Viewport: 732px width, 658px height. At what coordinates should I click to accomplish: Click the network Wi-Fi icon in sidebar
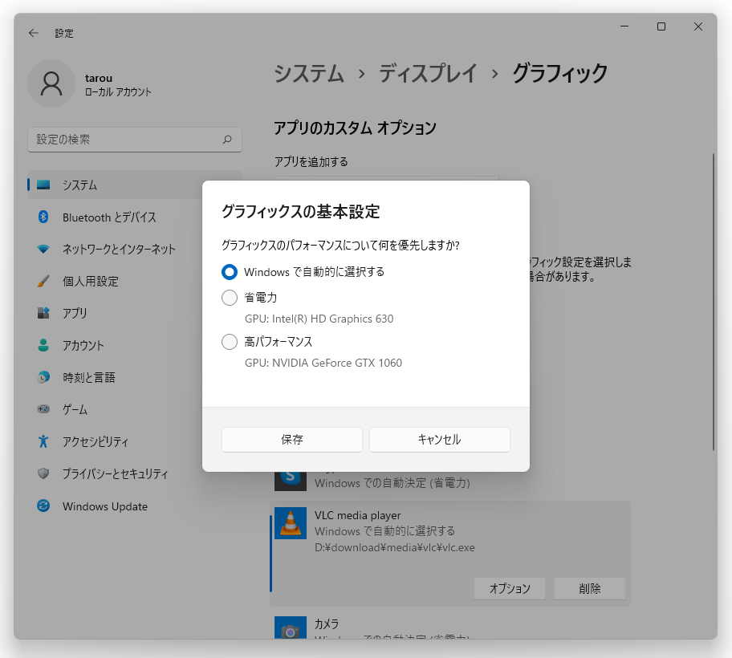coord(43,249)
